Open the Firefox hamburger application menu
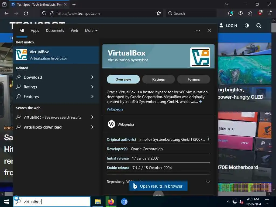 (270, 13)
